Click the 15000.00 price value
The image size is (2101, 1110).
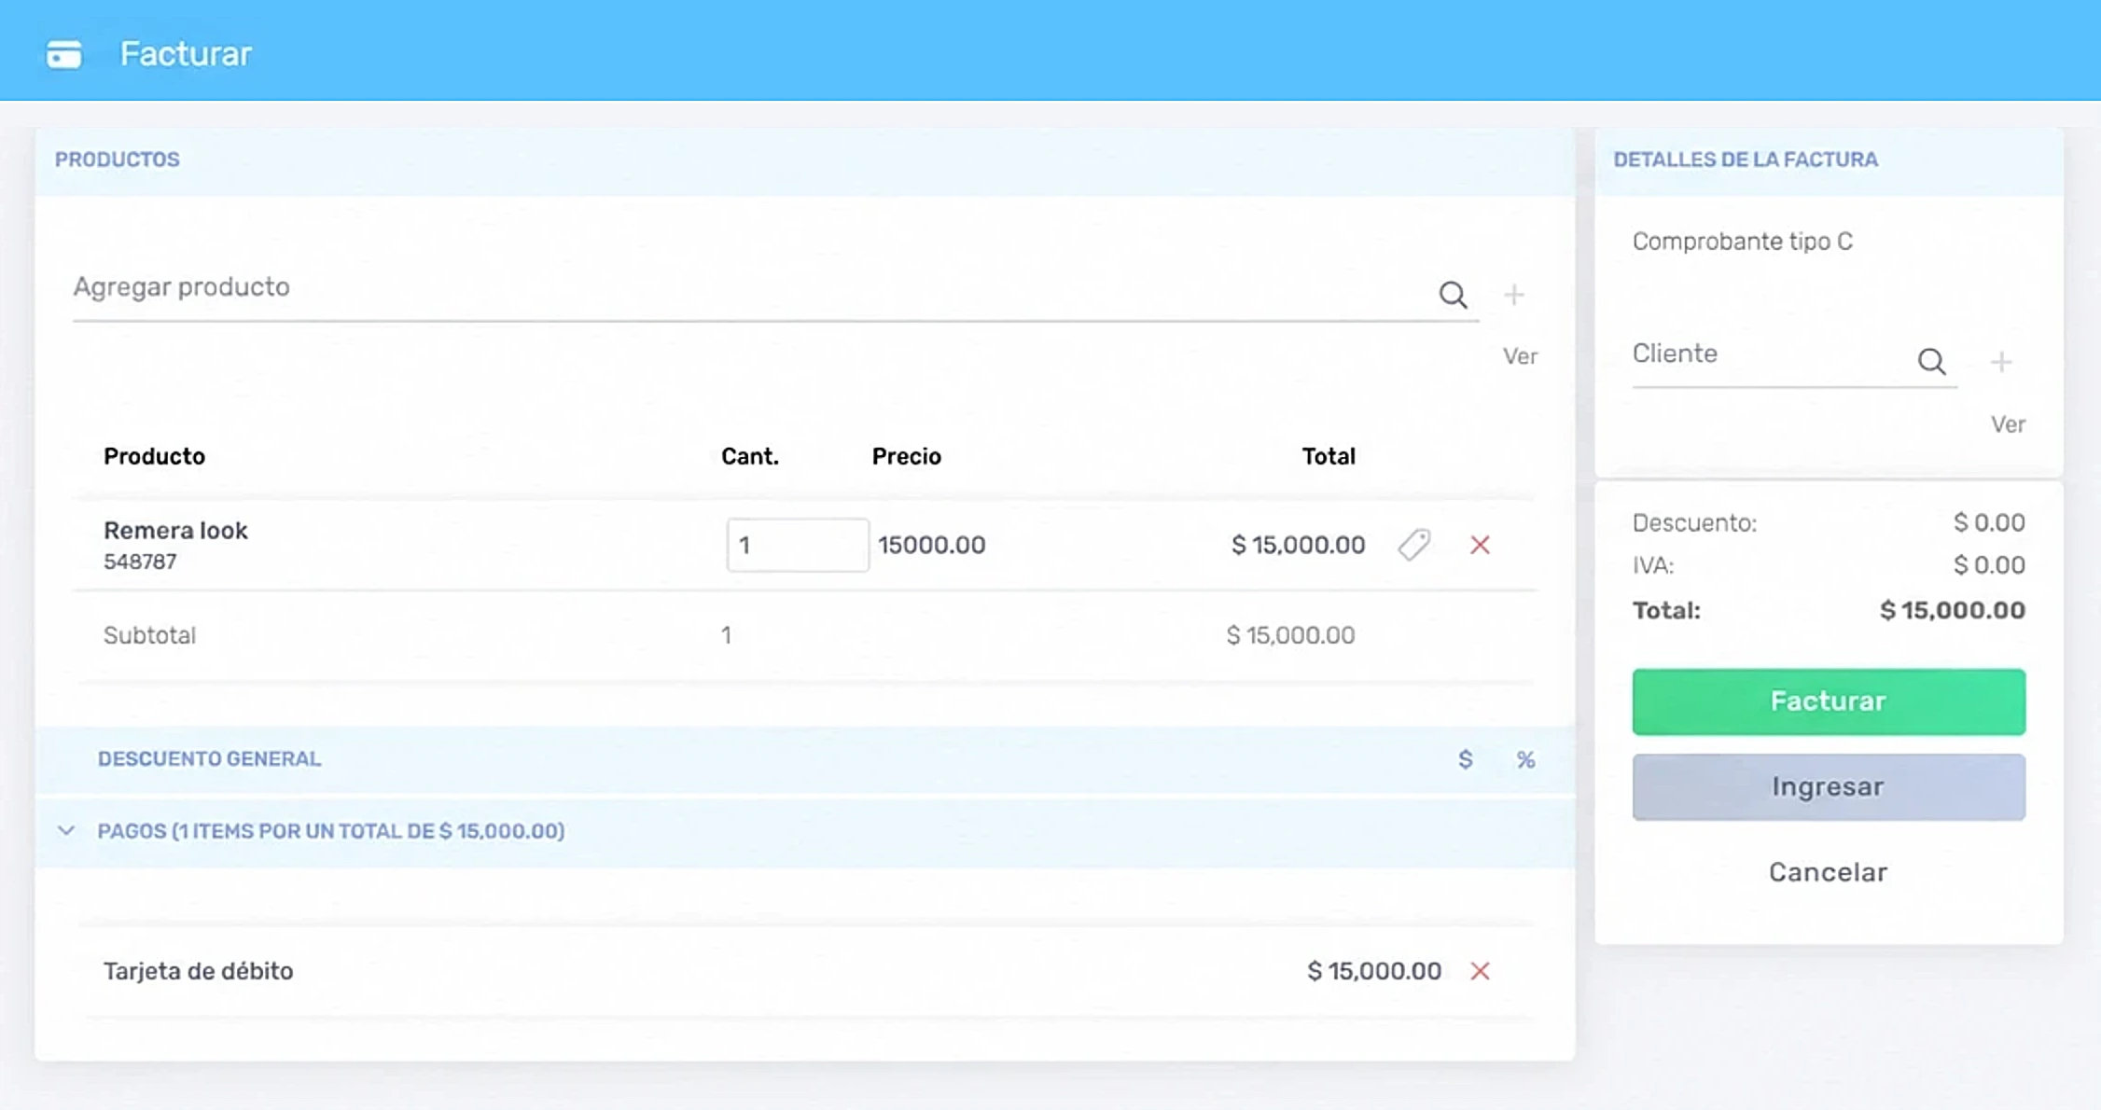(x=931, y=545)
